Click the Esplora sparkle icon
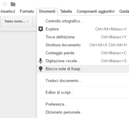The height and width of the screenshot is (118, 129). tap(41, 29)
